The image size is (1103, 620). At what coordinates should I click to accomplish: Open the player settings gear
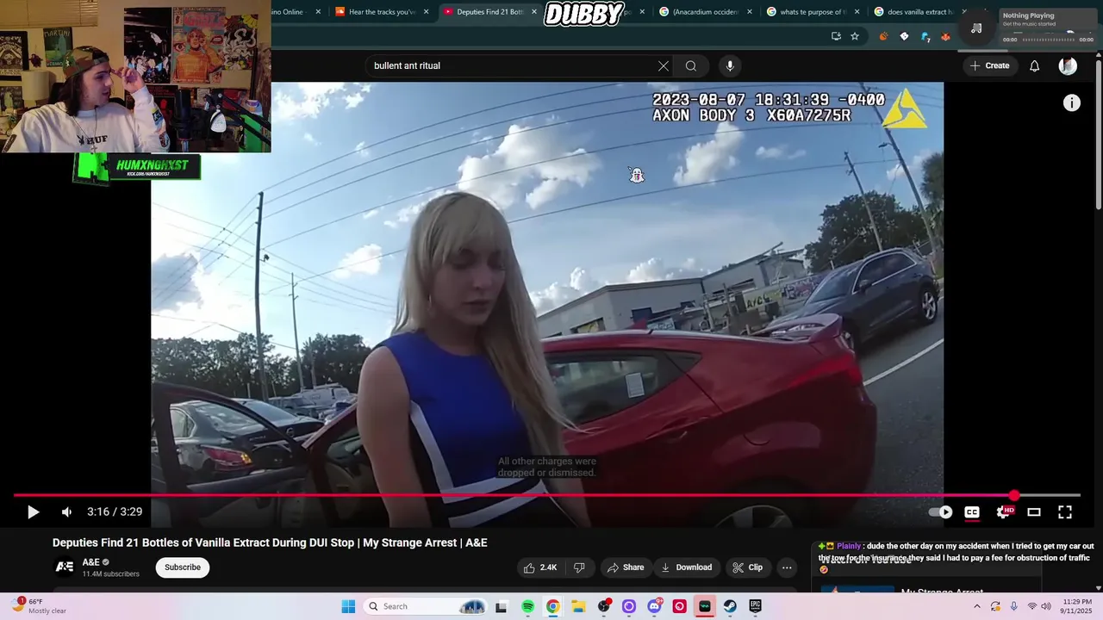coord(1004,512)
